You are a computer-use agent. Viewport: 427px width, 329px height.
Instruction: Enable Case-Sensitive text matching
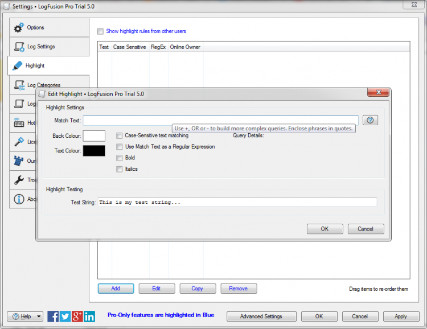120,135
